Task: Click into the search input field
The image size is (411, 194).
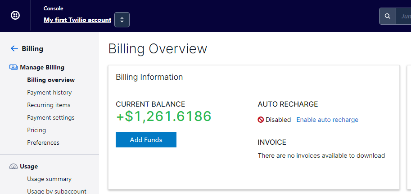Action: (403, 16)
